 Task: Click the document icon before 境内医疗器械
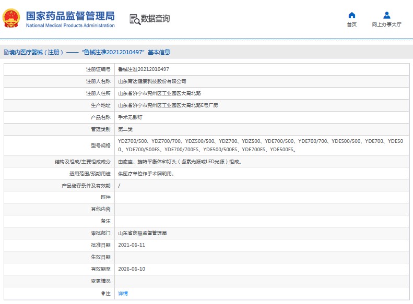point(6,52)
